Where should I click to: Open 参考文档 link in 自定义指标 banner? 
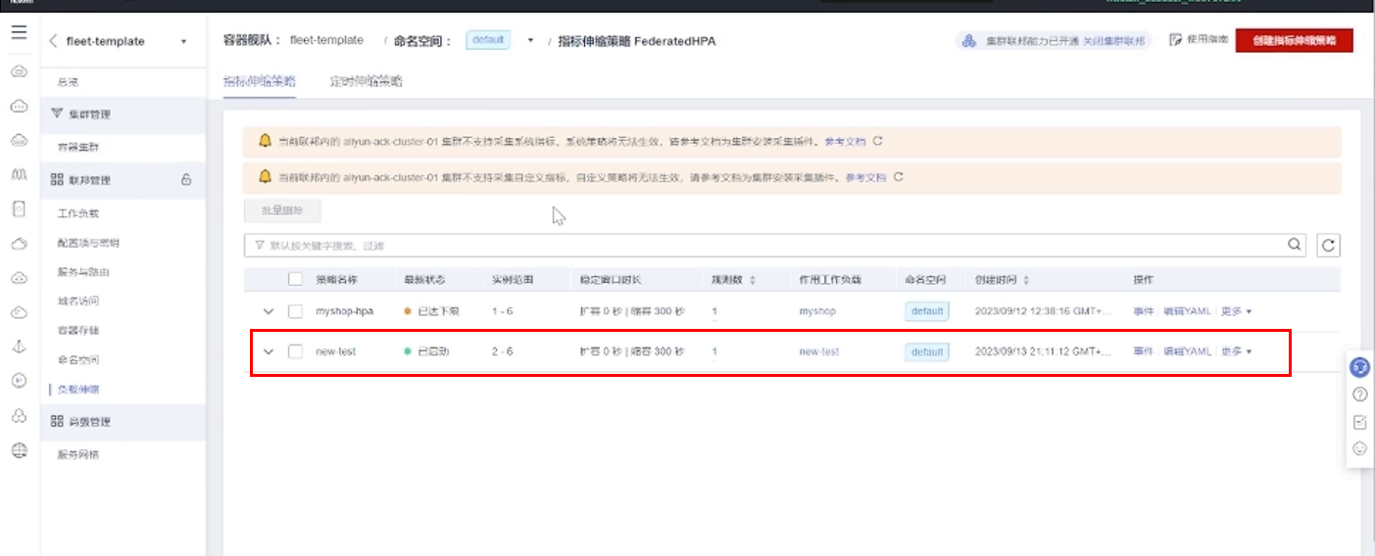point(864,178)
